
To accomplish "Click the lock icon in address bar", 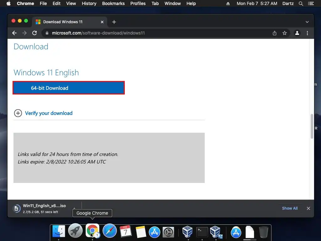I will coord(47,33).
